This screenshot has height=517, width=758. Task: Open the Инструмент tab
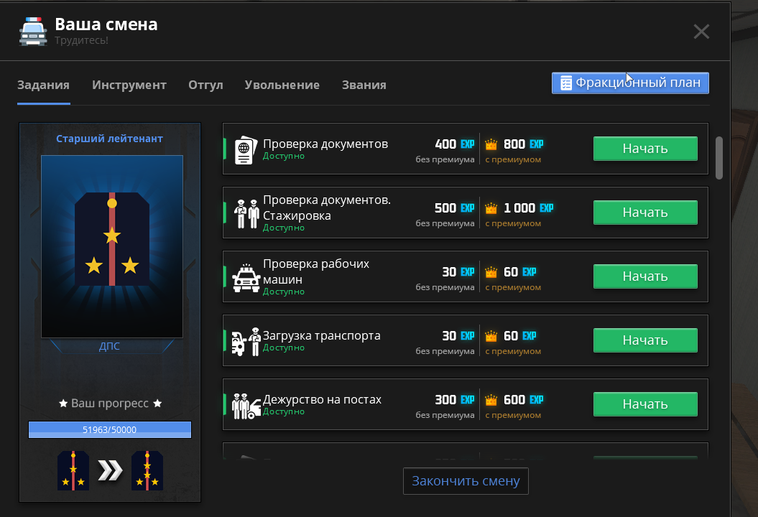pos(129,85)
